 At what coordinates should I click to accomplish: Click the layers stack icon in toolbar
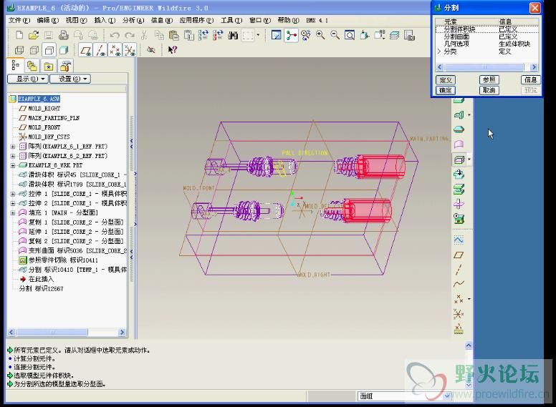(x=394, y=35)
